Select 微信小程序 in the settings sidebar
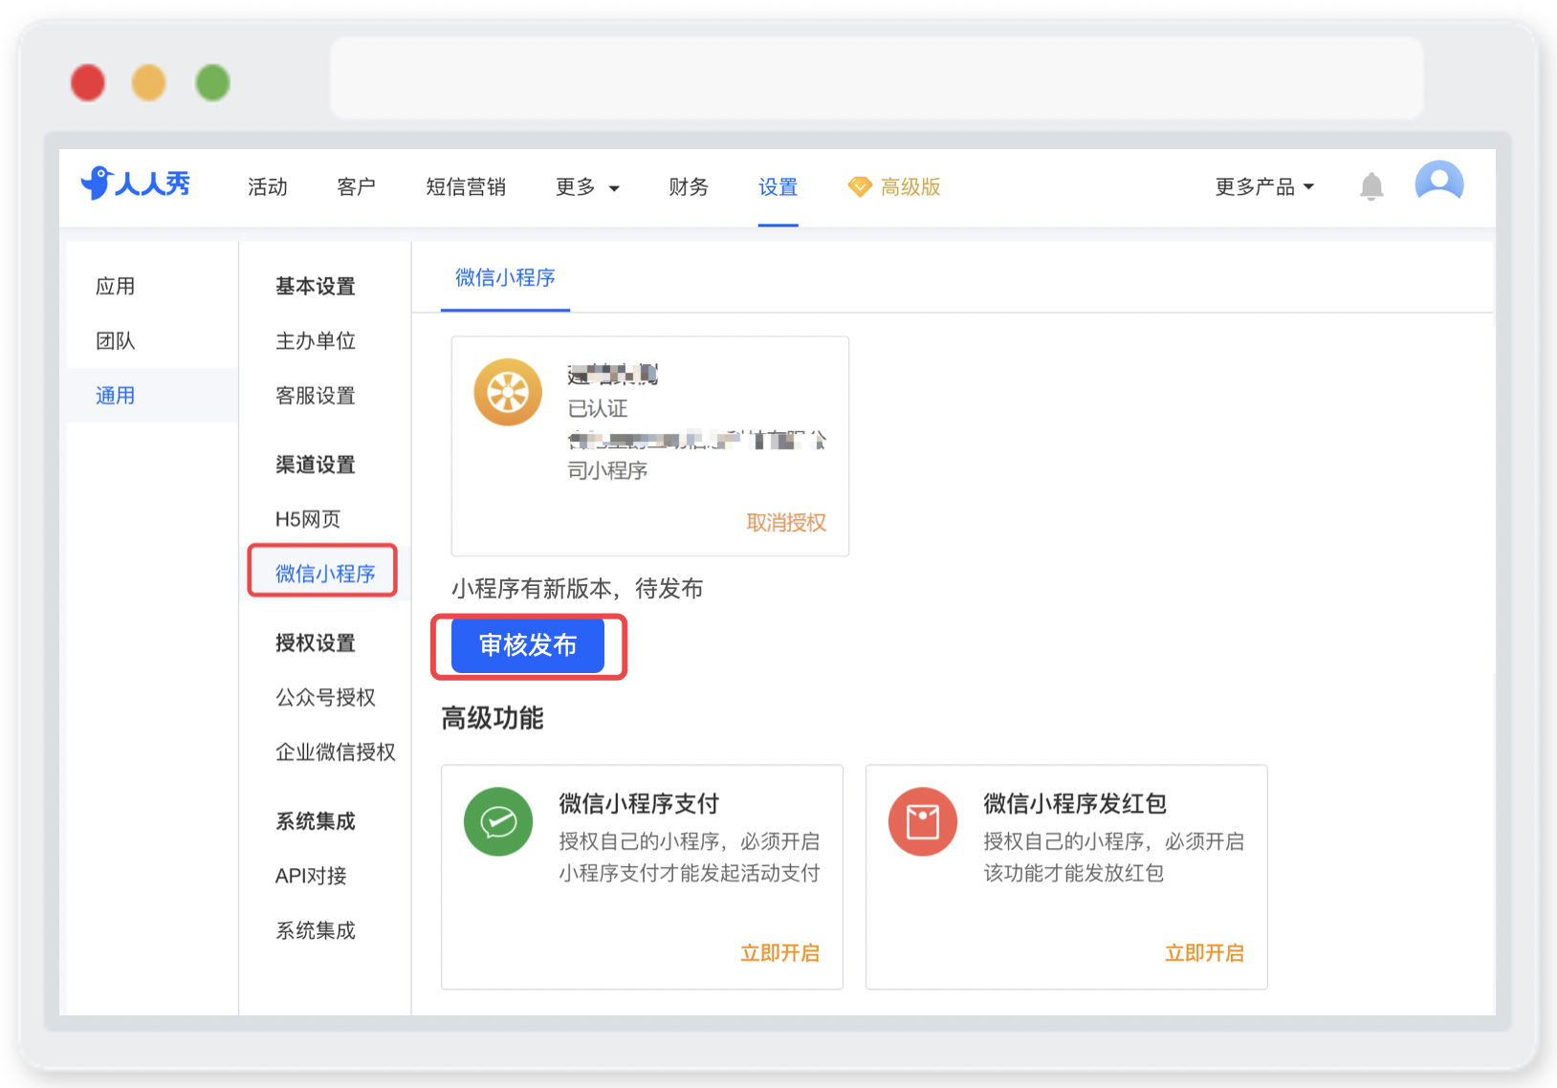Screen dimensions: 1557x1088 tap(325, 574)
